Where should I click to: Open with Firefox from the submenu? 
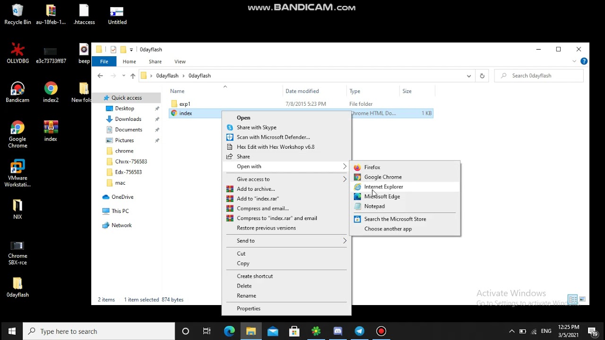coord(405,167)
